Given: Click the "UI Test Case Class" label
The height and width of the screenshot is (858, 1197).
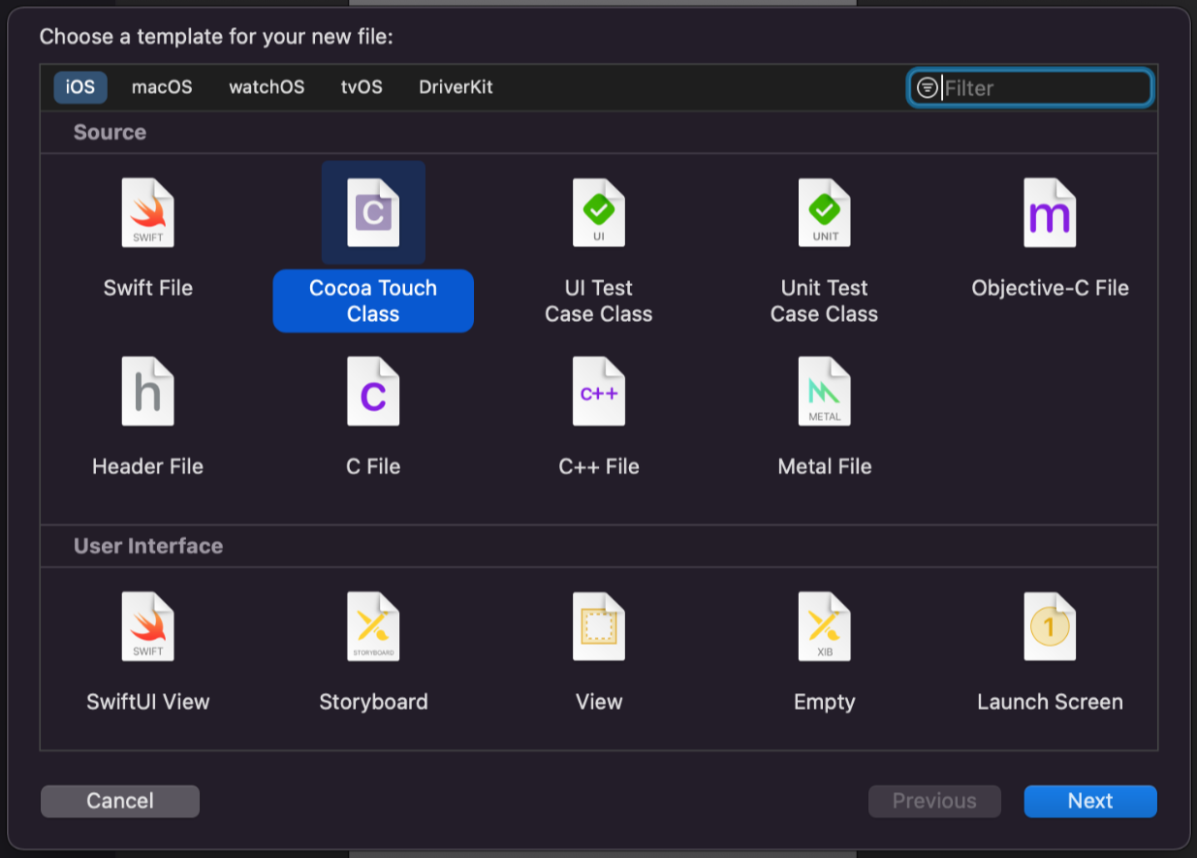Looking at the screenshot, I should click(x=599, y=301).
